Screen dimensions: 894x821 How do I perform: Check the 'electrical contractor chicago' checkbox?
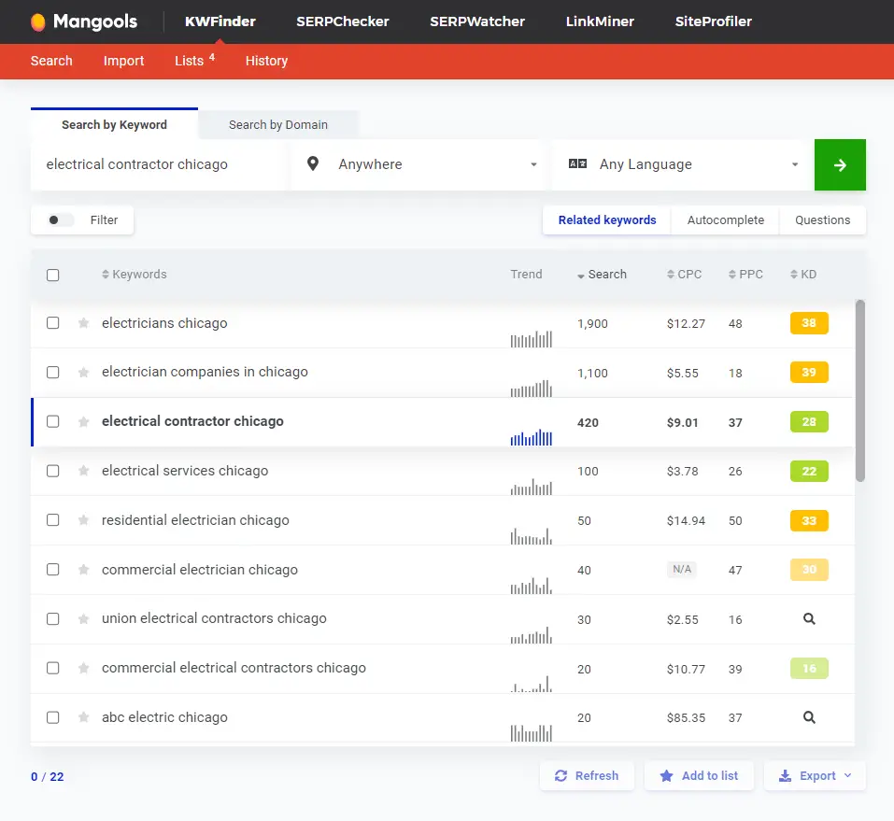(52, 422)
